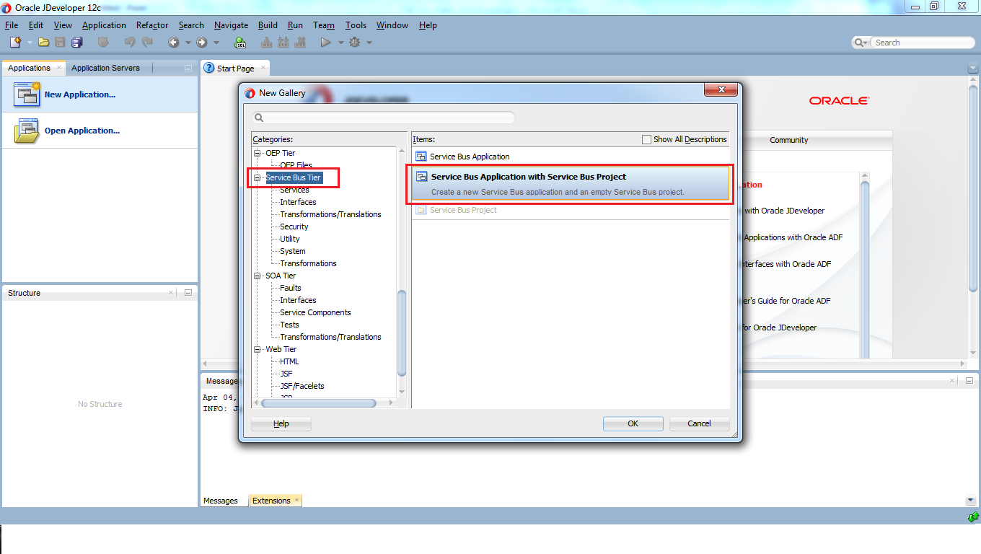Image resolution: width=981 pixels, height=554 pixels.
Task: Select the Service Bus Tier category
Action: point(294,177)
